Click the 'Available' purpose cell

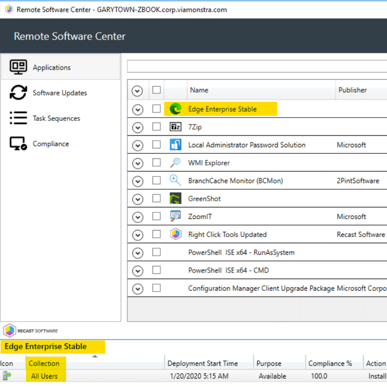(272, 376)
